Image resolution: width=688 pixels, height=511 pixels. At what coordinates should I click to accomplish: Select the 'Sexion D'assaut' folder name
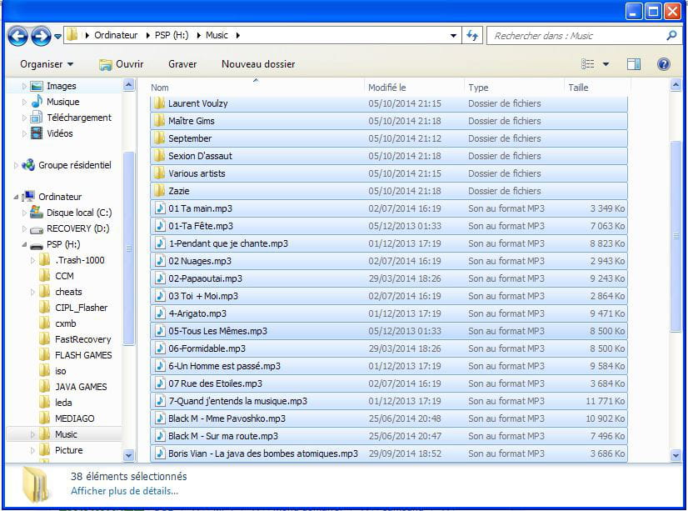(200, 156)
